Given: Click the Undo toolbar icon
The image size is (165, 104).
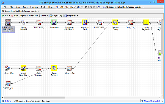Looking at the screenshot, I should click(91, 7).
